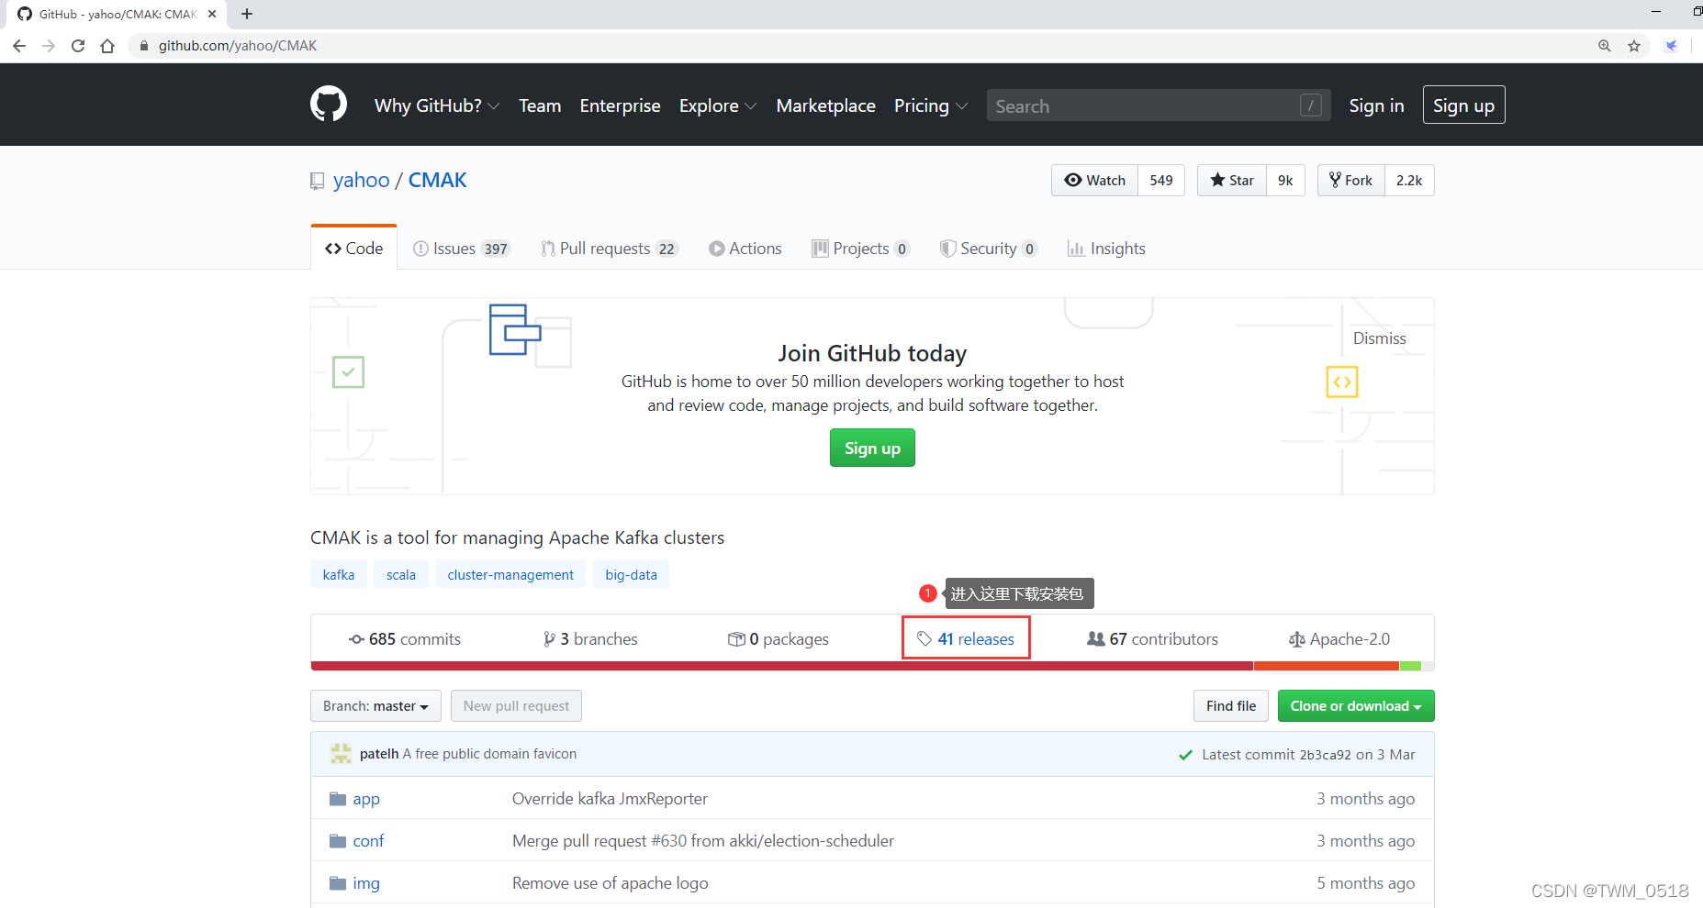Open the Team page
Image resolution: width=1703 pixels, height=908 pixels.
[540, 105]
